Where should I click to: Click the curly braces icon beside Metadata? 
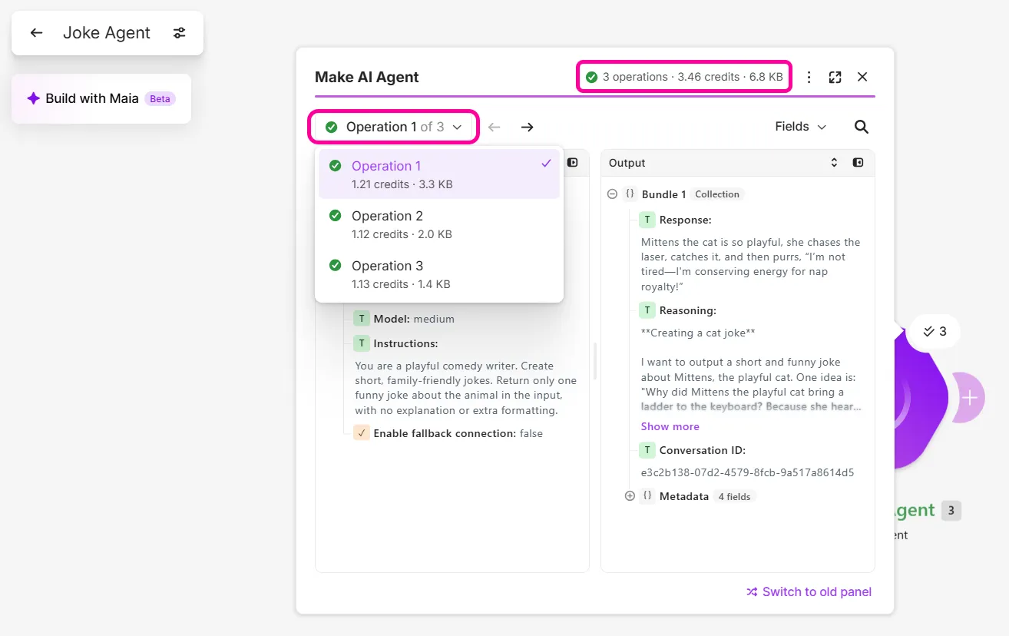(648, 497)
